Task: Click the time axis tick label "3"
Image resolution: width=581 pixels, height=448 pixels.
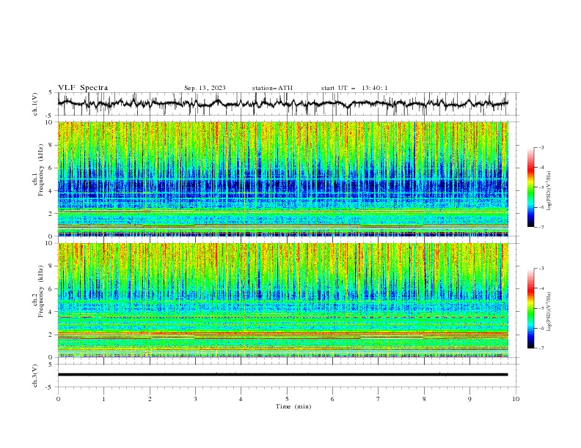Action: click(195, 399)
